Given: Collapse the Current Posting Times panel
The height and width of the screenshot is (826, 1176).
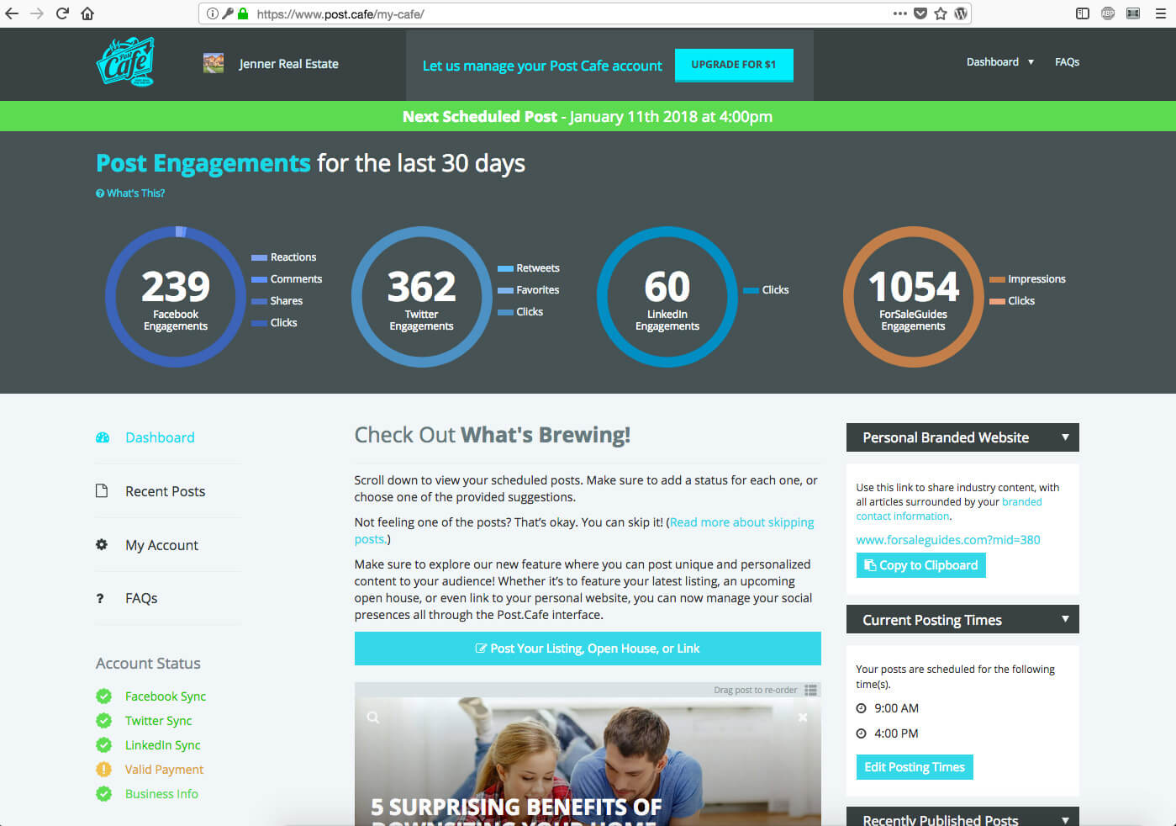Looking at the screenshot, I should [1065, 620].
